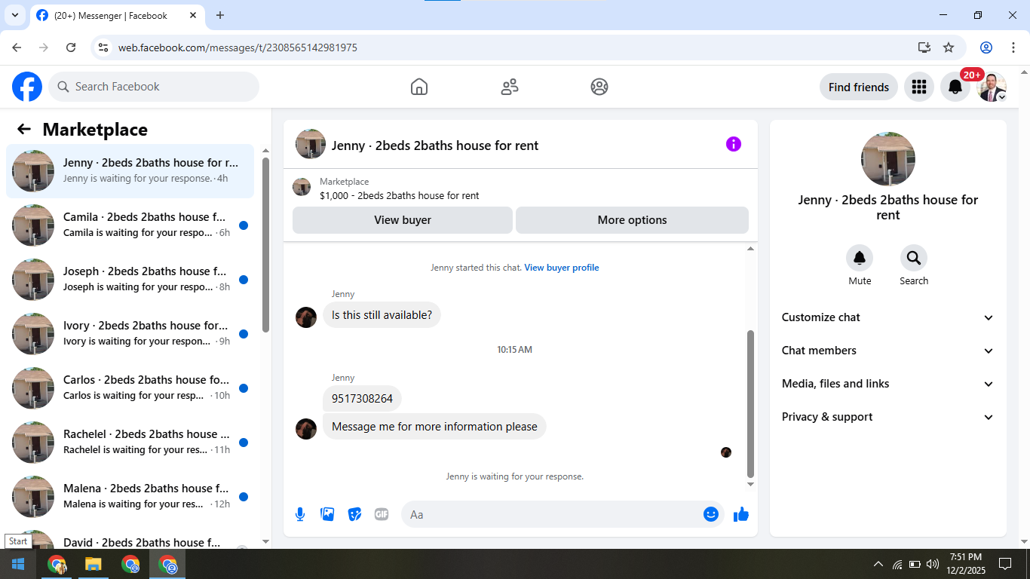Follow the View buyer profile link
The width and height of the screenshot is (1030, 579).
562,268
